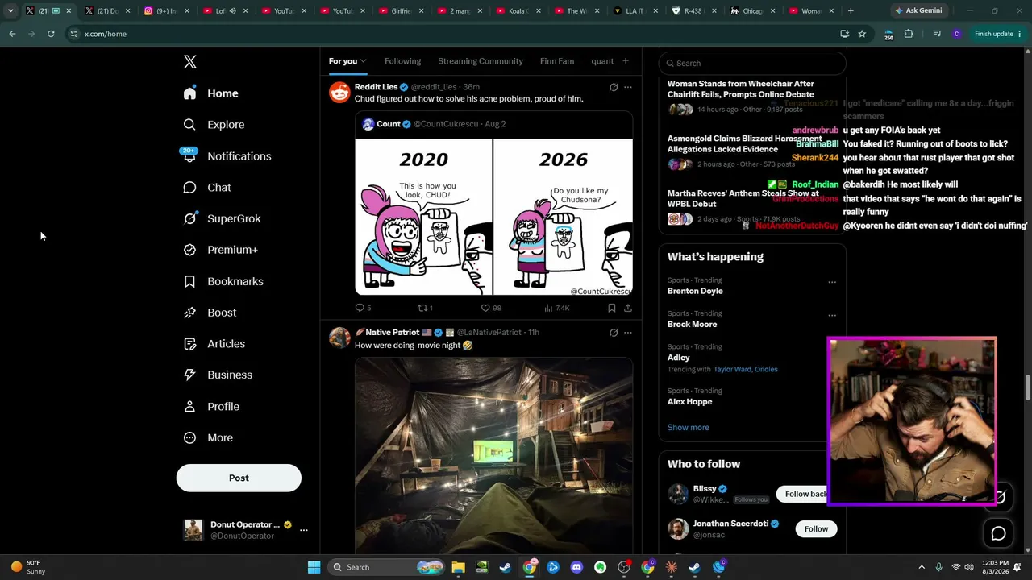Switch to the Finn Fam tab
This screenshot has width=1032, height=580.
click(x=557, y=61)
